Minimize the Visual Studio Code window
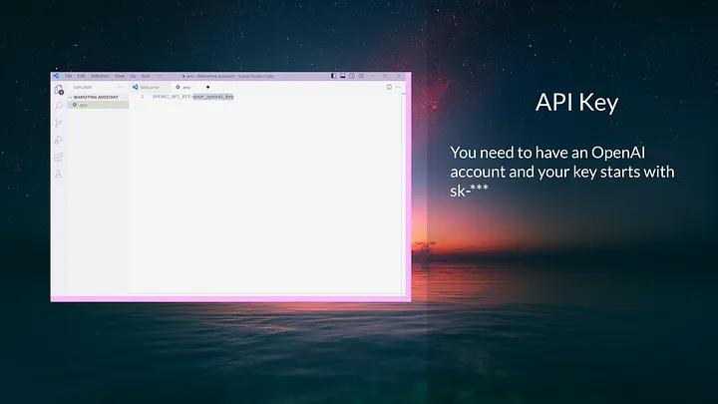 (372, 76)
